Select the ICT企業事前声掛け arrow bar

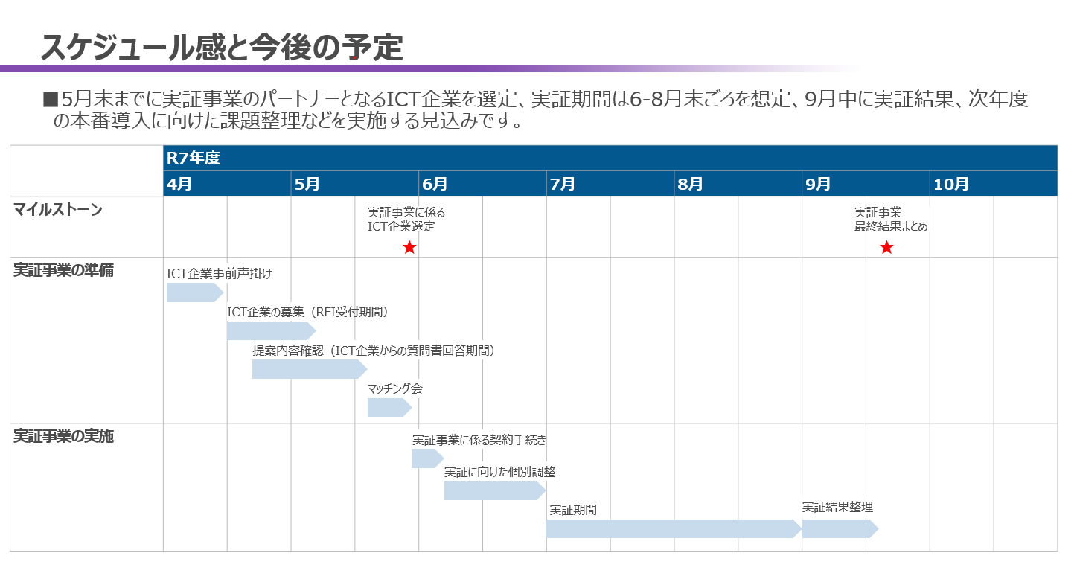[x=194, y=292]
